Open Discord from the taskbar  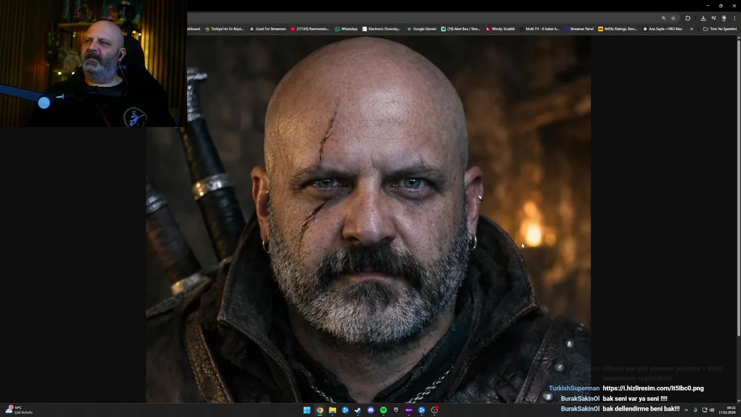coord(370,410)
